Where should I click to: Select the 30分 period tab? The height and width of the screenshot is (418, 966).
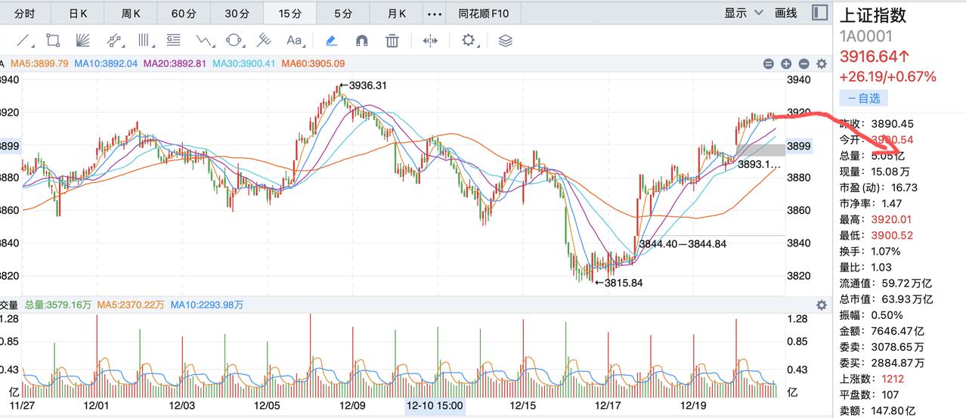coord(237,13)
